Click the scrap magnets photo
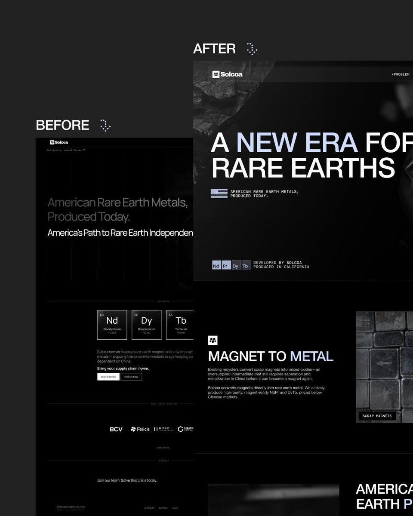 (x=384, y=367)
